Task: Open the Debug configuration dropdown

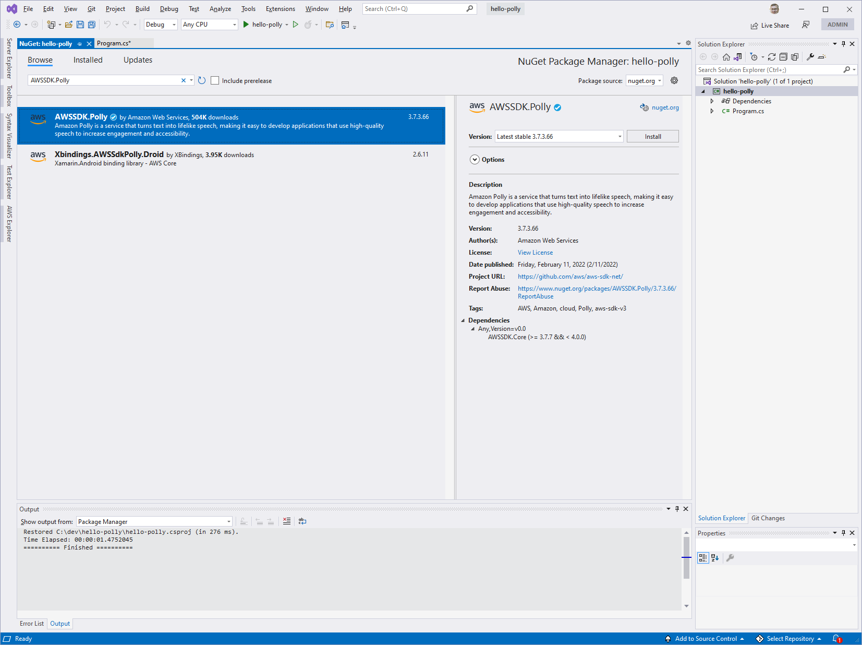Action: [x=161, y=25]
